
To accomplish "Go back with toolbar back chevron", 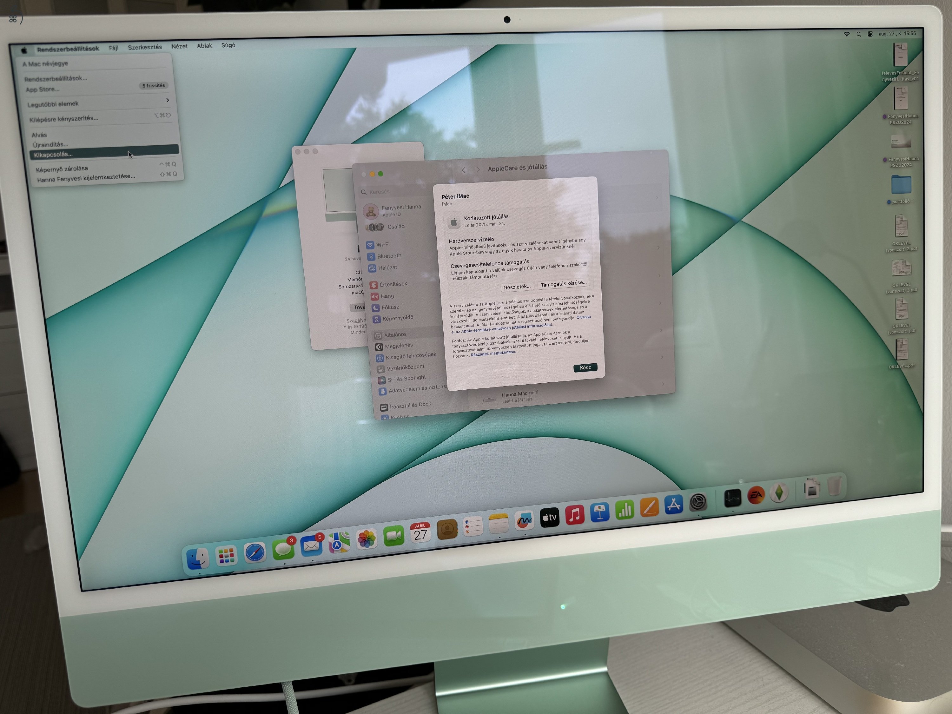I will tap(464, 170).
